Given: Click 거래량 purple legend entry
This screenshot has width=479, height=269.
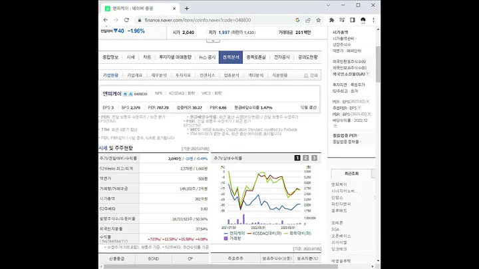Looking at the screenshot, I should (x=232, y=238).
